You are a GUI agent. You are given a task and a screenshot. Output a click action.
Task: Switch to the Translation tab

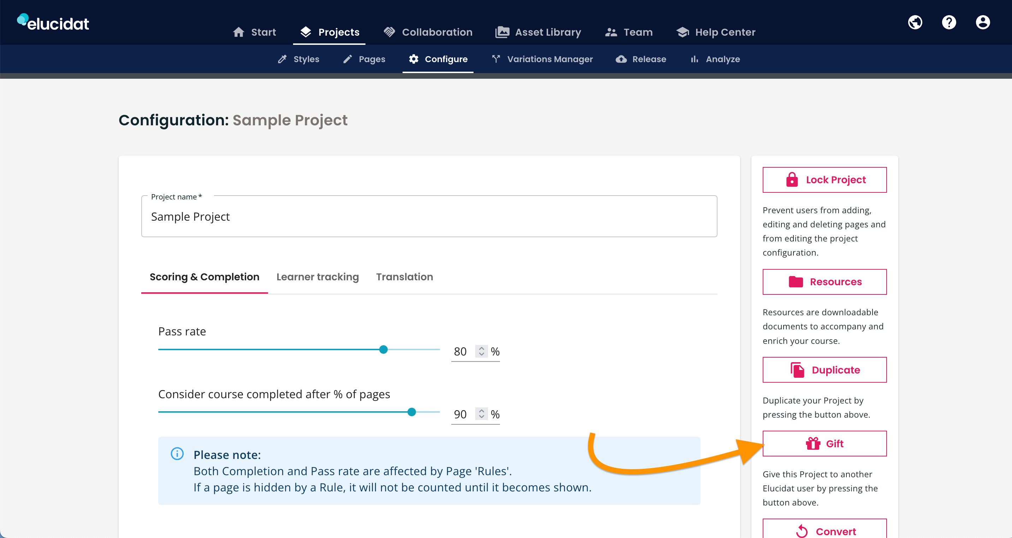pos(404,277)
